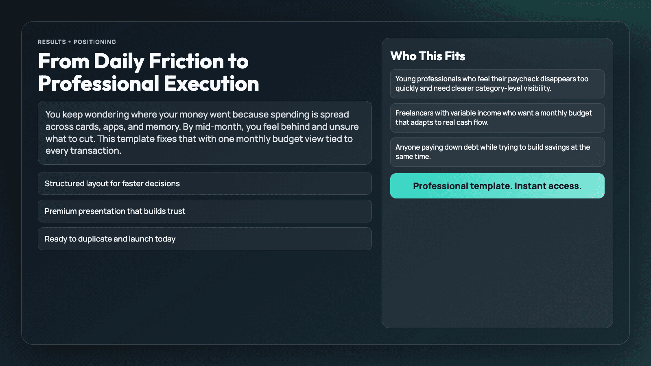The height and width of the screenshot is (366, 651).
Task: Click the "Premium presentation that builds trust" item
Action: (204, 211)
